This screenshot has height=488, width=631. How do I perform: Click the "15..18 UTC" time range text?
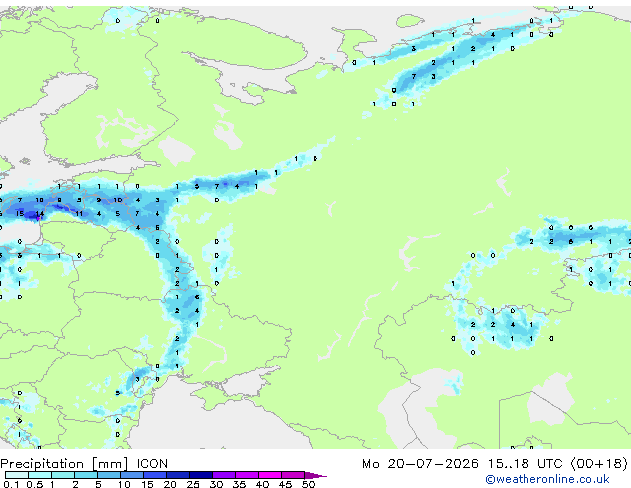[x=525, y=464]
